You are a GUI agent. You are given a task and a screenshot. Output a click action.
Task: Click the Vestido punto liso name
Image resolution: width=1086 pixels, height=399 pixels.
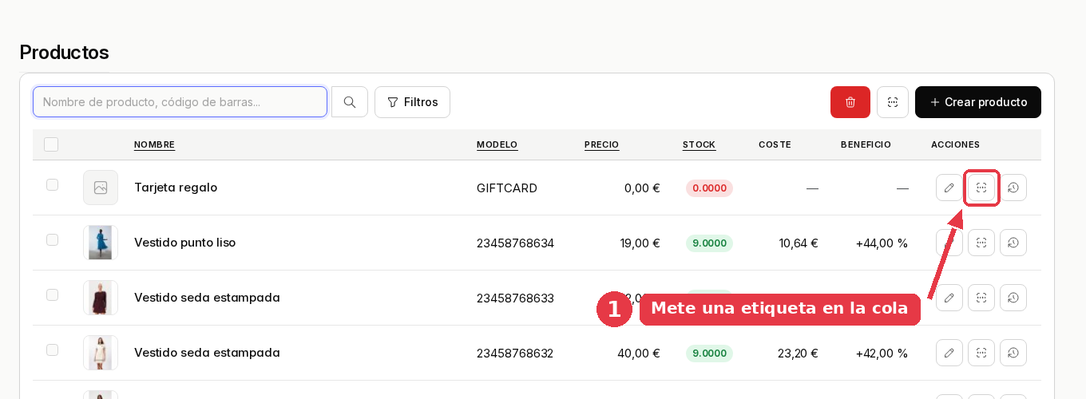pyautogui.click(x=184, y=243)
